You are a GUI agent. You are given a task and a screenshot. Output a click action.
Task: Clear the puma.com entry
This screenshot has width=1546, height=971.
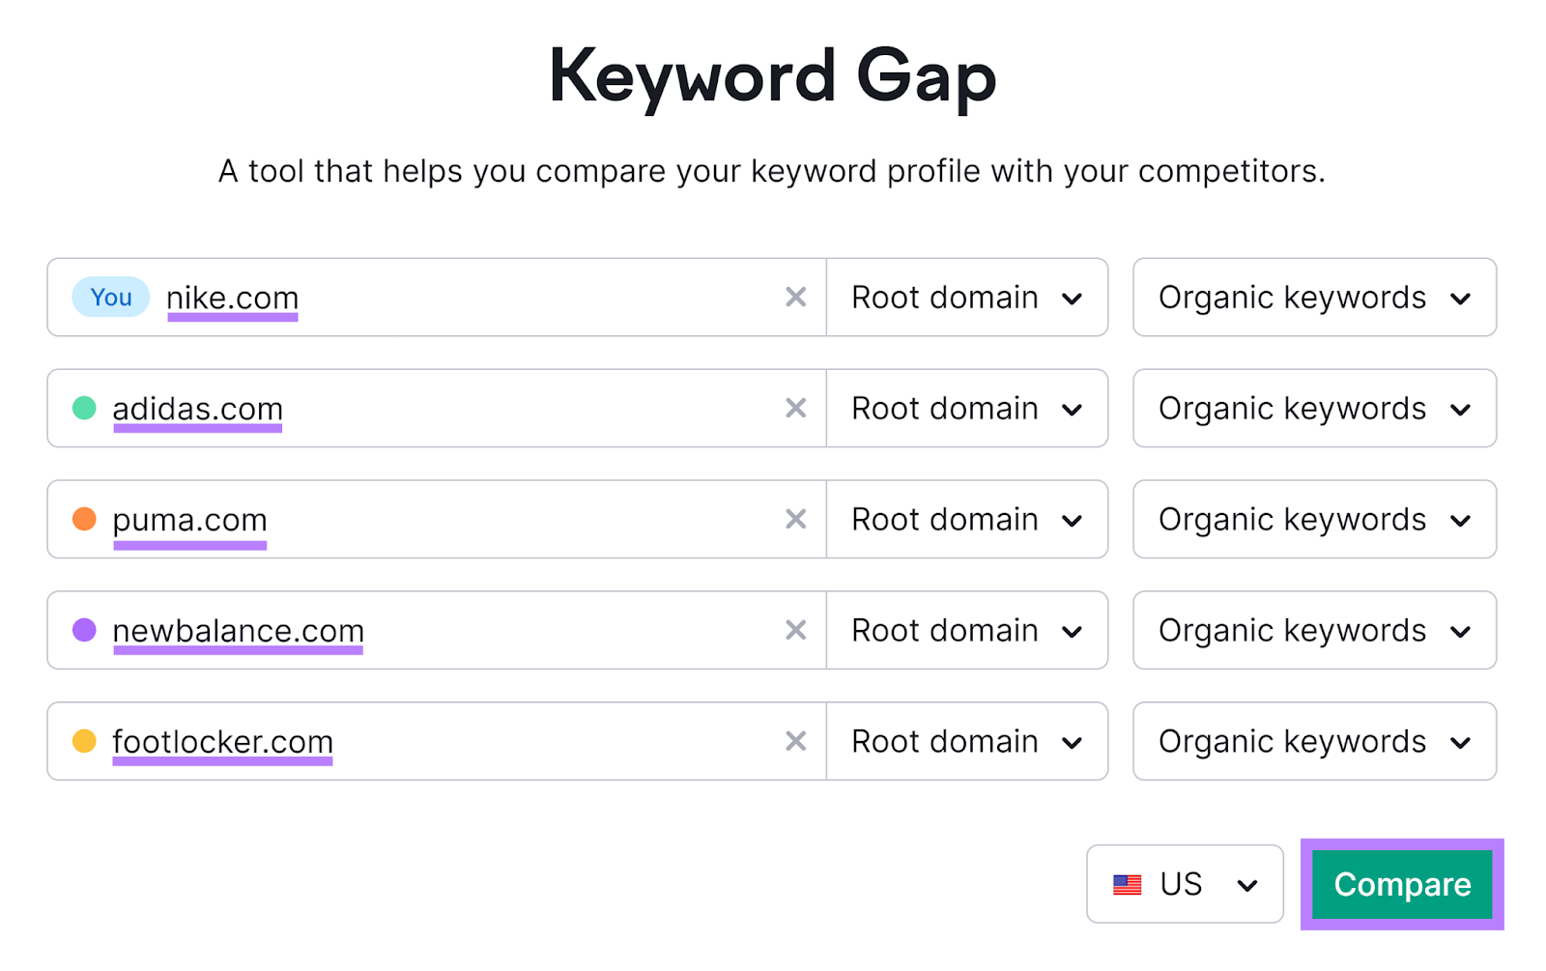click(795, 520)
